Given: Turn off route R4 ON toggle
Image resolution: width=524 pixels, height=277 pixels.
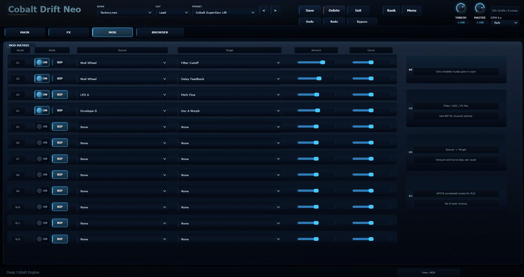Looking at the screenshot, I should (x=42, y=111).
